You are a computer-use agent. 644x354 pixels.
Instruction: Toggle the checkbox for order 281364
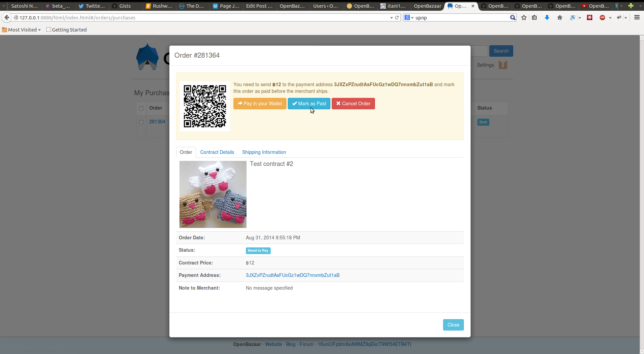(x=141, y=122)
